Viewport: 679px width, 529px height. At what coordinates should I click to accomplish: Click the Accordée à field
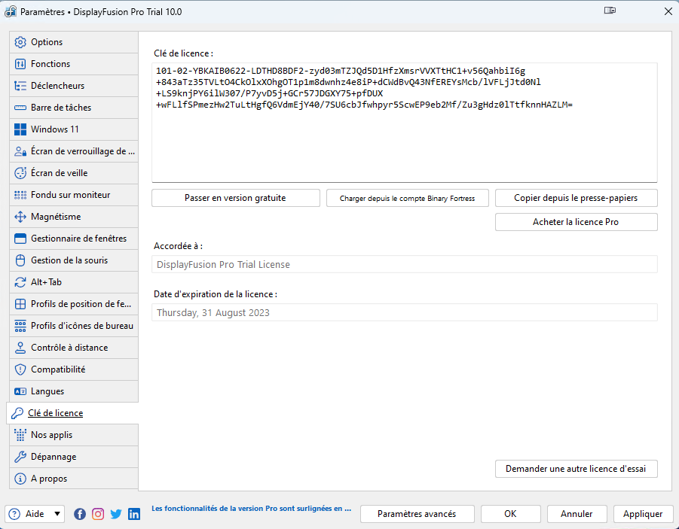tap(405, 264)
